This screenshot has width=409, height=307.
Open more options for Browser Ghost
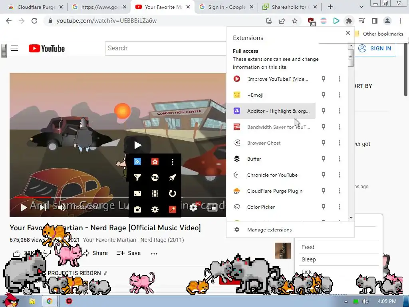pyautogui.click(x=340, y=143)
